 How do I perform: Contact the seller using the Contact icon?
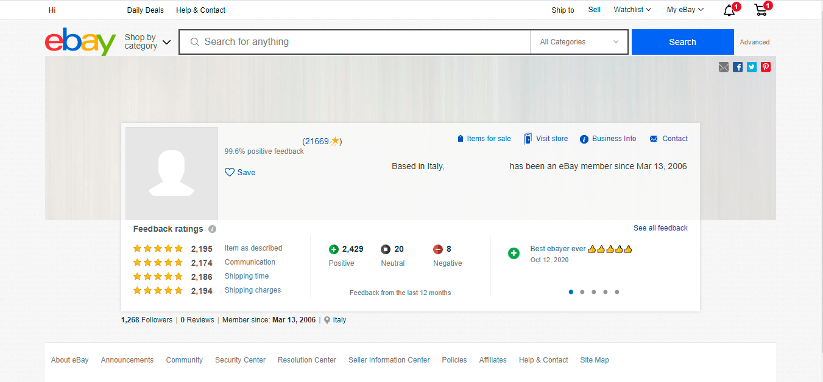click(655, 138)
